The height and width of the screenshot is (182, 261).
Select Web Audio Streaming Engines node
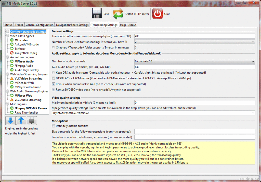coord(29,91)
